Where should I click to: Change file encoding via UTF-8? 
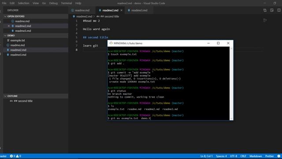pyautogui.click(x=234, y=156)
